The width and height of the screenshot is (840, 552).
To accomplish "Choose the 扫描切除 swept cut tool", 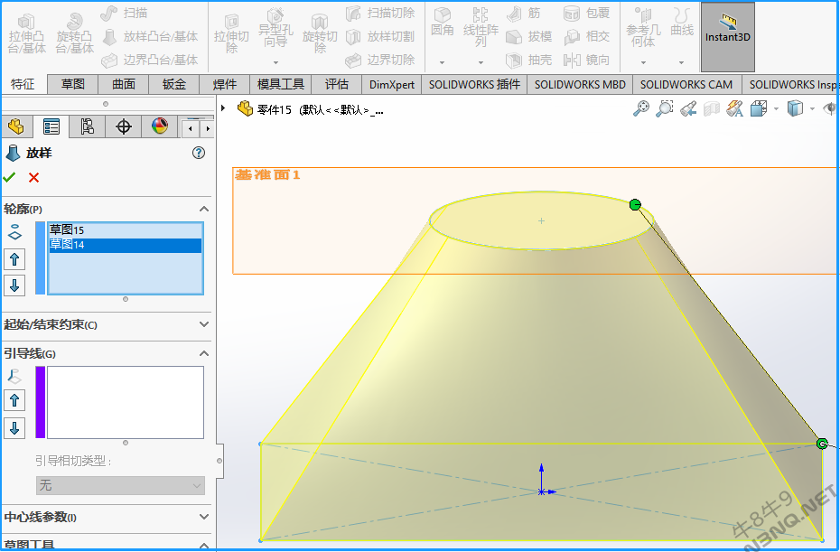I will point(380,13).
